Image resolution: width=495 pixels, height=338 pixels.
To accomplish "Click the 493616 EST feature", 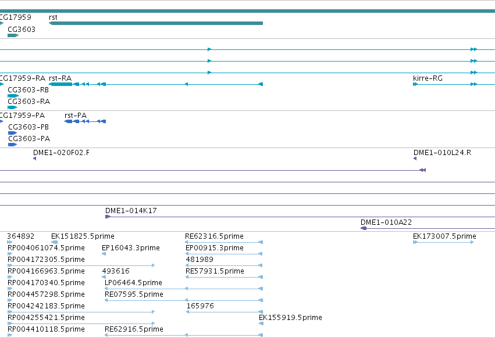I will pos(104,277).
